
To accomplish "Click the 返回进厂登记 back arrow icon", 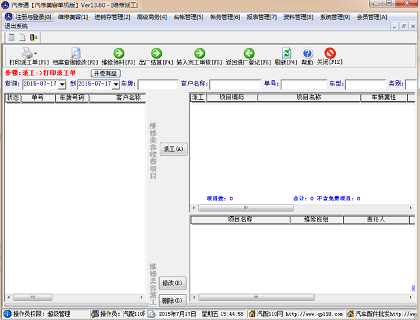I will (x=249, y=53).
